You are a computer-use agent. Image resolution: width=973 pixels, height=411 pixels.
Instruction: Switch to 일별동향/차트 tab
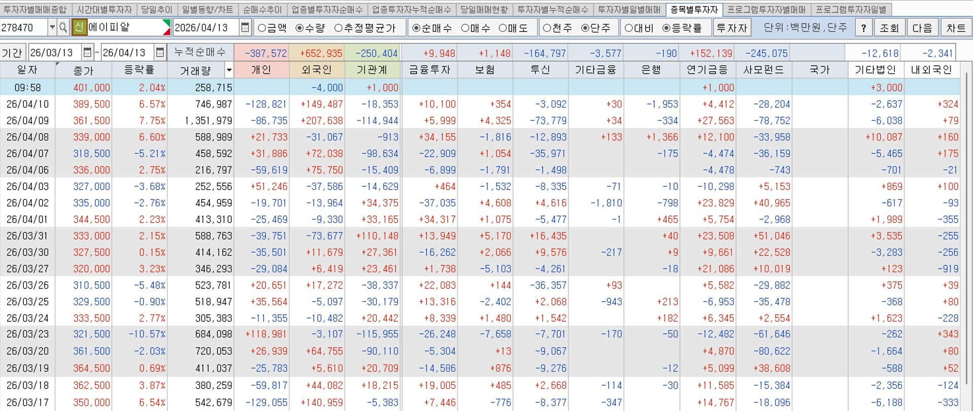(x=207, y=10)
